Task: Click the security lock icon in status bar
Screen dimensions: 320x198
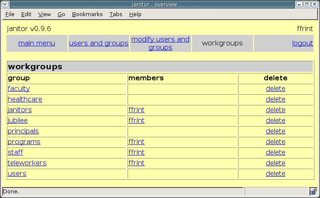Action: [x=314, y=191]
